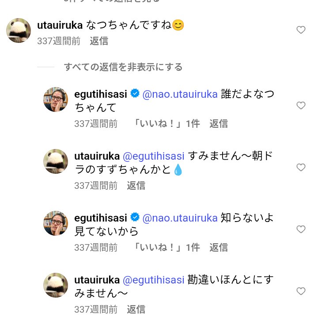Open utauiruka username on top comment
The image size is (318, 329).
57,26
